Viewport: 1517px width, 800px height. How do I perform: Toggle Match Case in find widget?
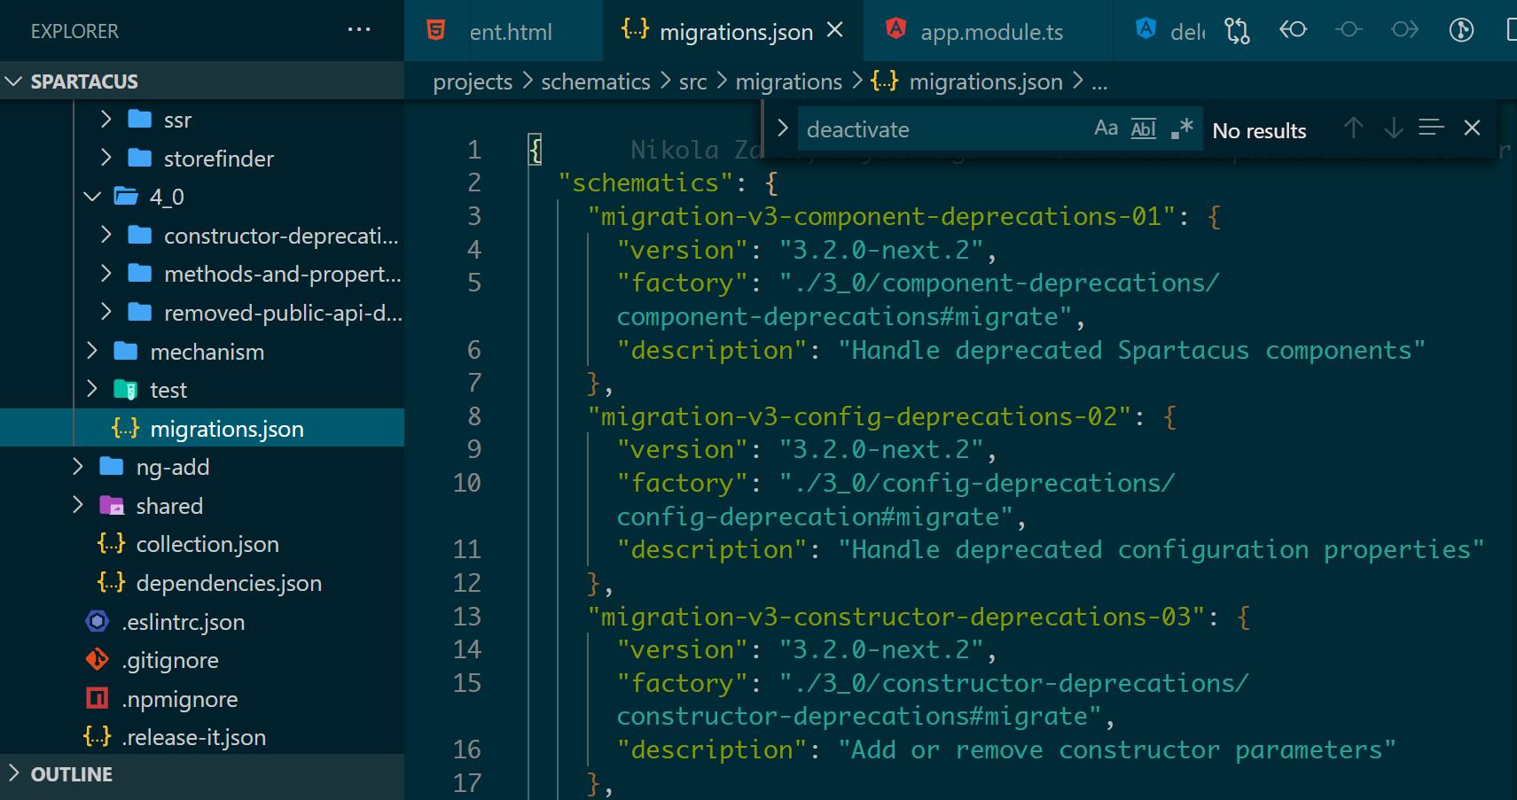click(x=1106, y=129)
